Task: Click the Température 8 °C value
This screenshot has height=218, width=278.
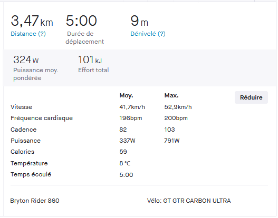Action: point(126,164)
